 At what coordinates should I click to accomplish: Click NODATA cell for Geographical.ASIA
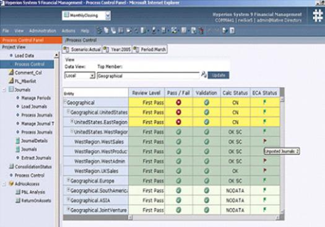point(235,200)
